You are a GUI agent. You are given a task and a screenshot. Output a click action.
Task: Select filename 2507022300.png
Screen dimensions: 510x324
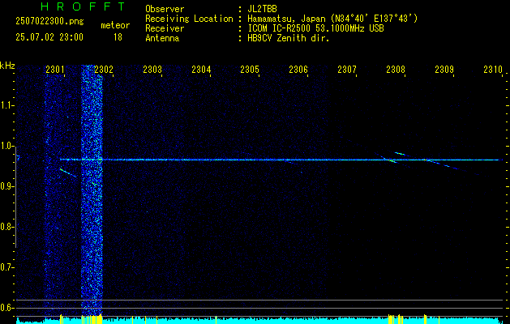(x=49, y=22)
